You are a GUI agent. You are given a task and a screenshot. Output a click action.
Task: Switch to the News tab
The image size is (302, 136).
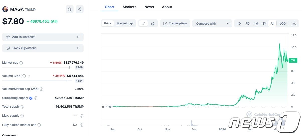[149, 7]
